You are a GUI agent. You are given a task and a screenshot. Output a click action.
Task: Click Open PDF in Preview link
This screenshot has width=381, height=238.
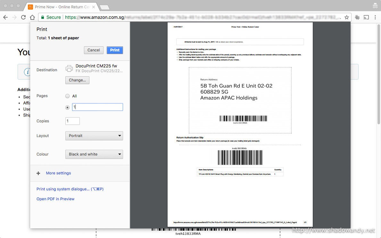(x=55, y=199)
